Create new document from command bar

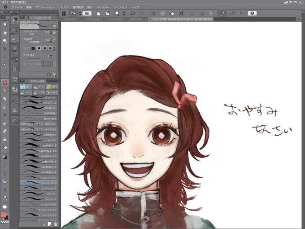click(98, 13)
